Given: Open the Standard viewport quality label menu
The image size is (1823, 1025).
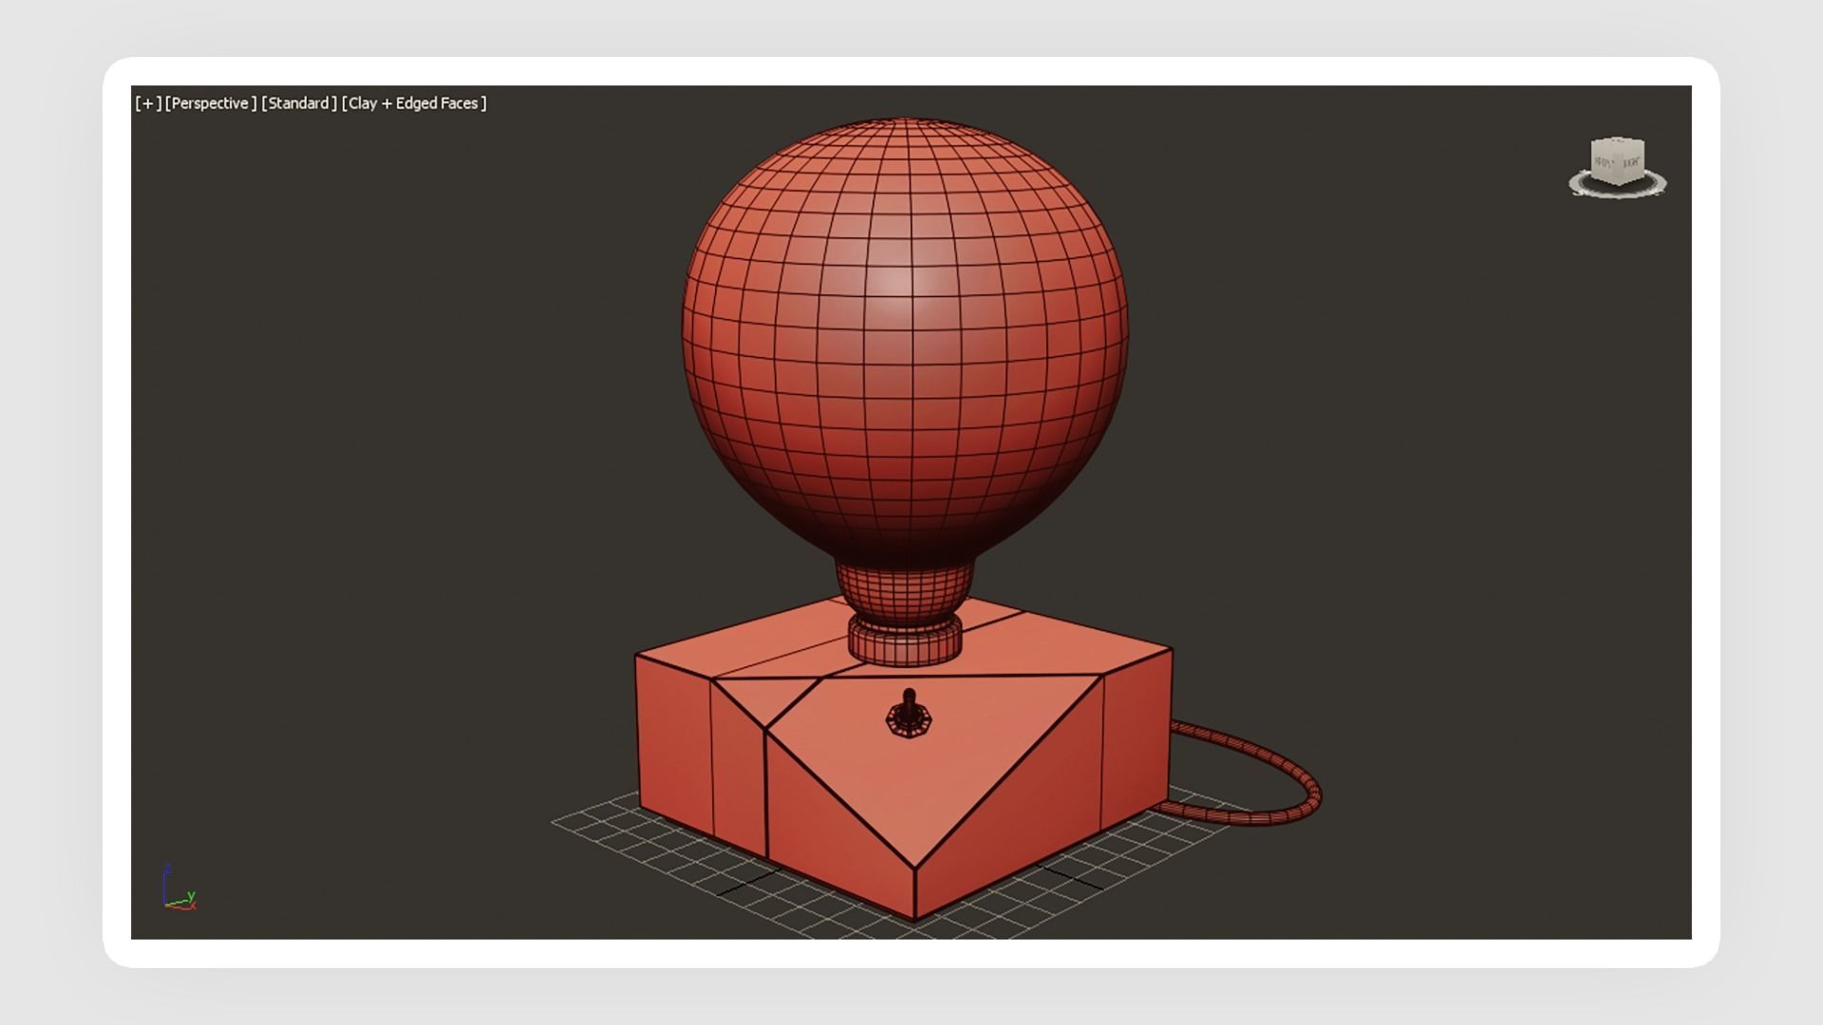Looking at the screenshot, I should coord(298,103).
